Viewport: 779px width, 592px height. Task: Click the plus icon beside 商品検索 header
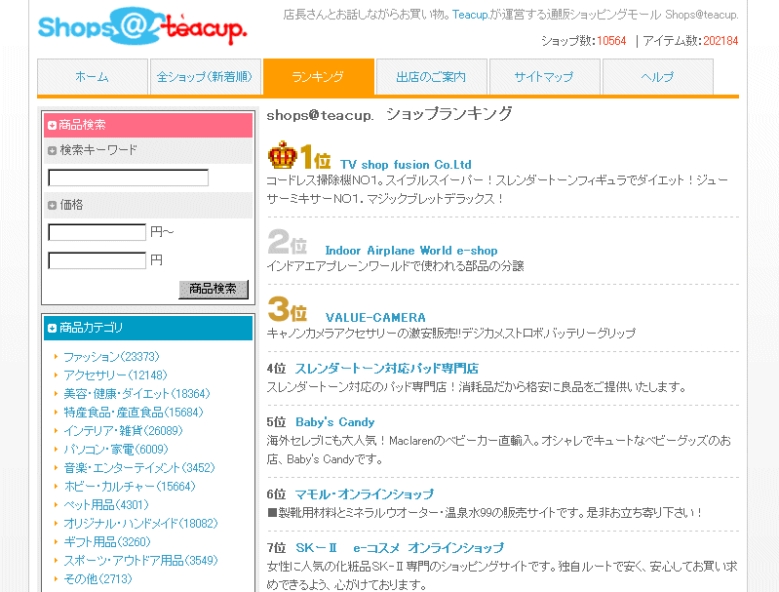pos(53,125)
